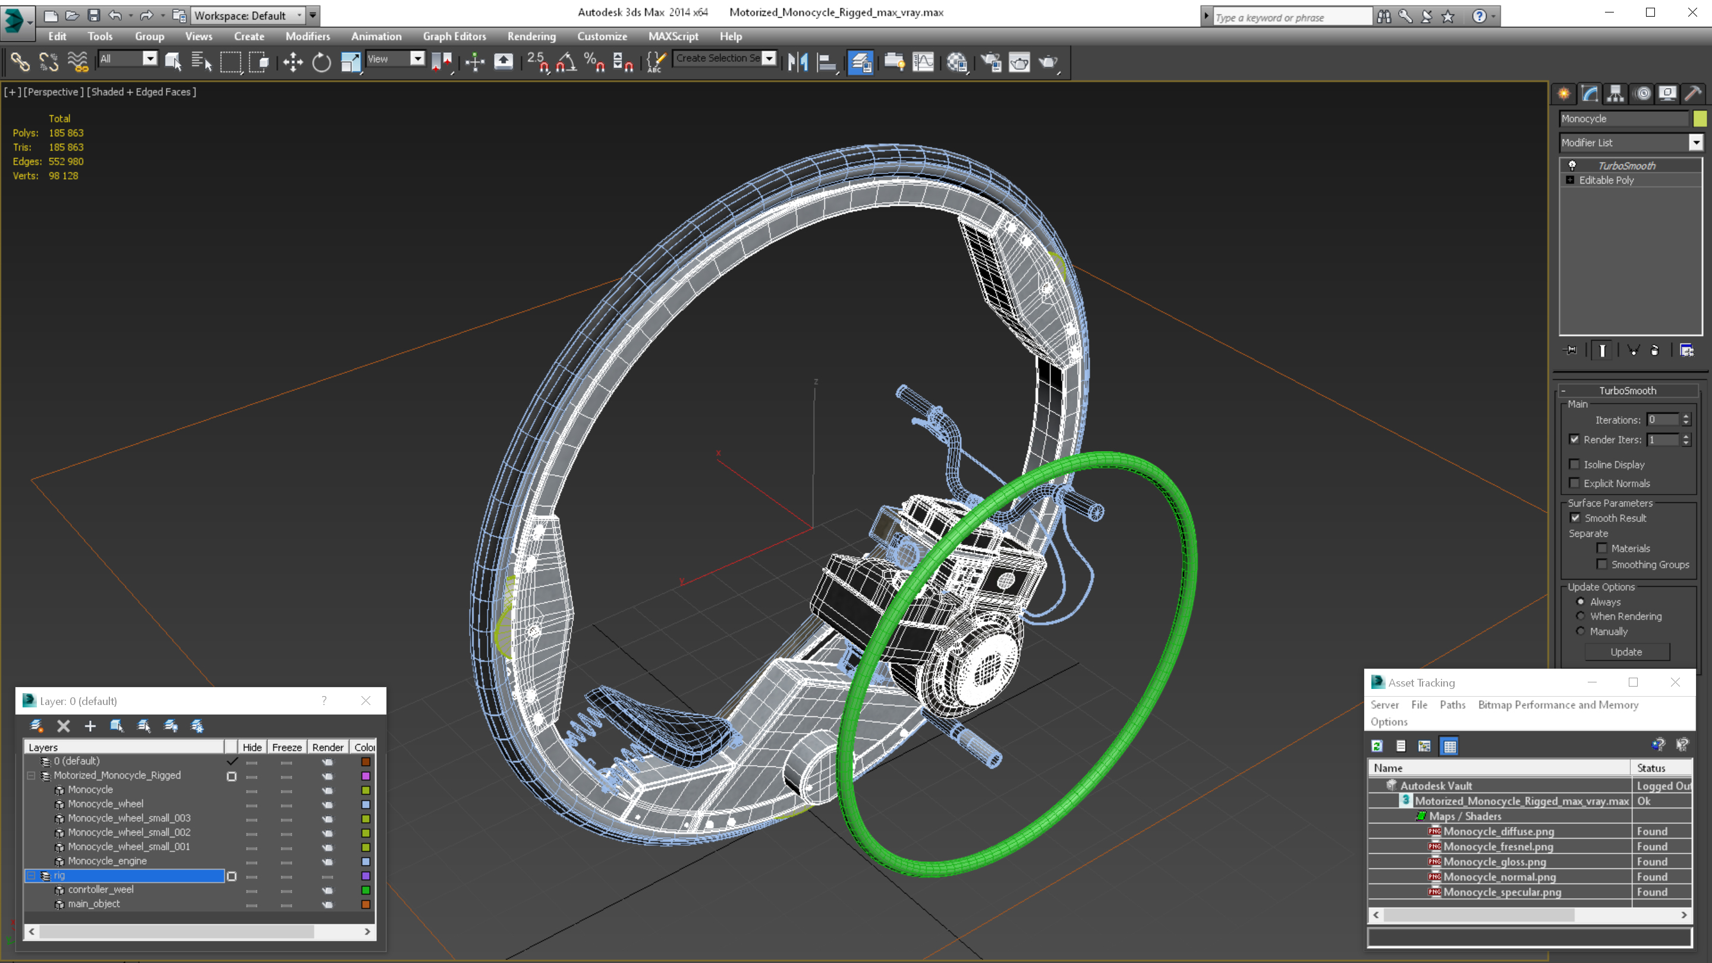This screenshot has height=963, width=1712.
Task: Open the MAXScript menu
Action: [x=674, y=36]
